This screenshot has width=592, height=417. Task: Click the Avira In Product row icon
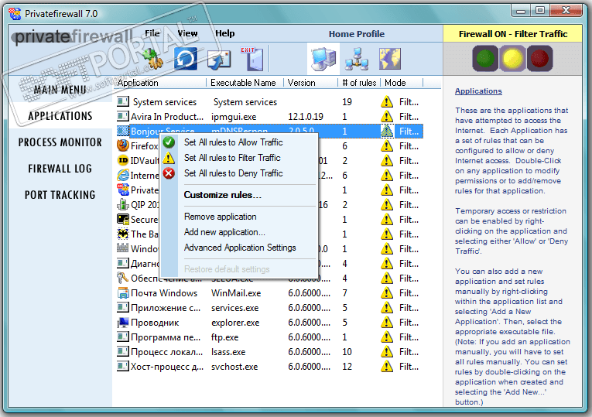coord(123,116)
